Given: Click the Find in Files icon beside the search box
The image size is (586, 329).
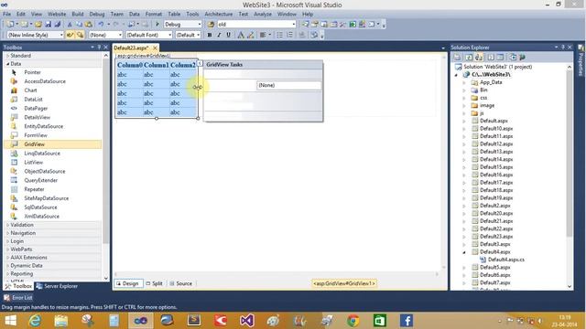Looking at the screenshot, I should 211,25.
